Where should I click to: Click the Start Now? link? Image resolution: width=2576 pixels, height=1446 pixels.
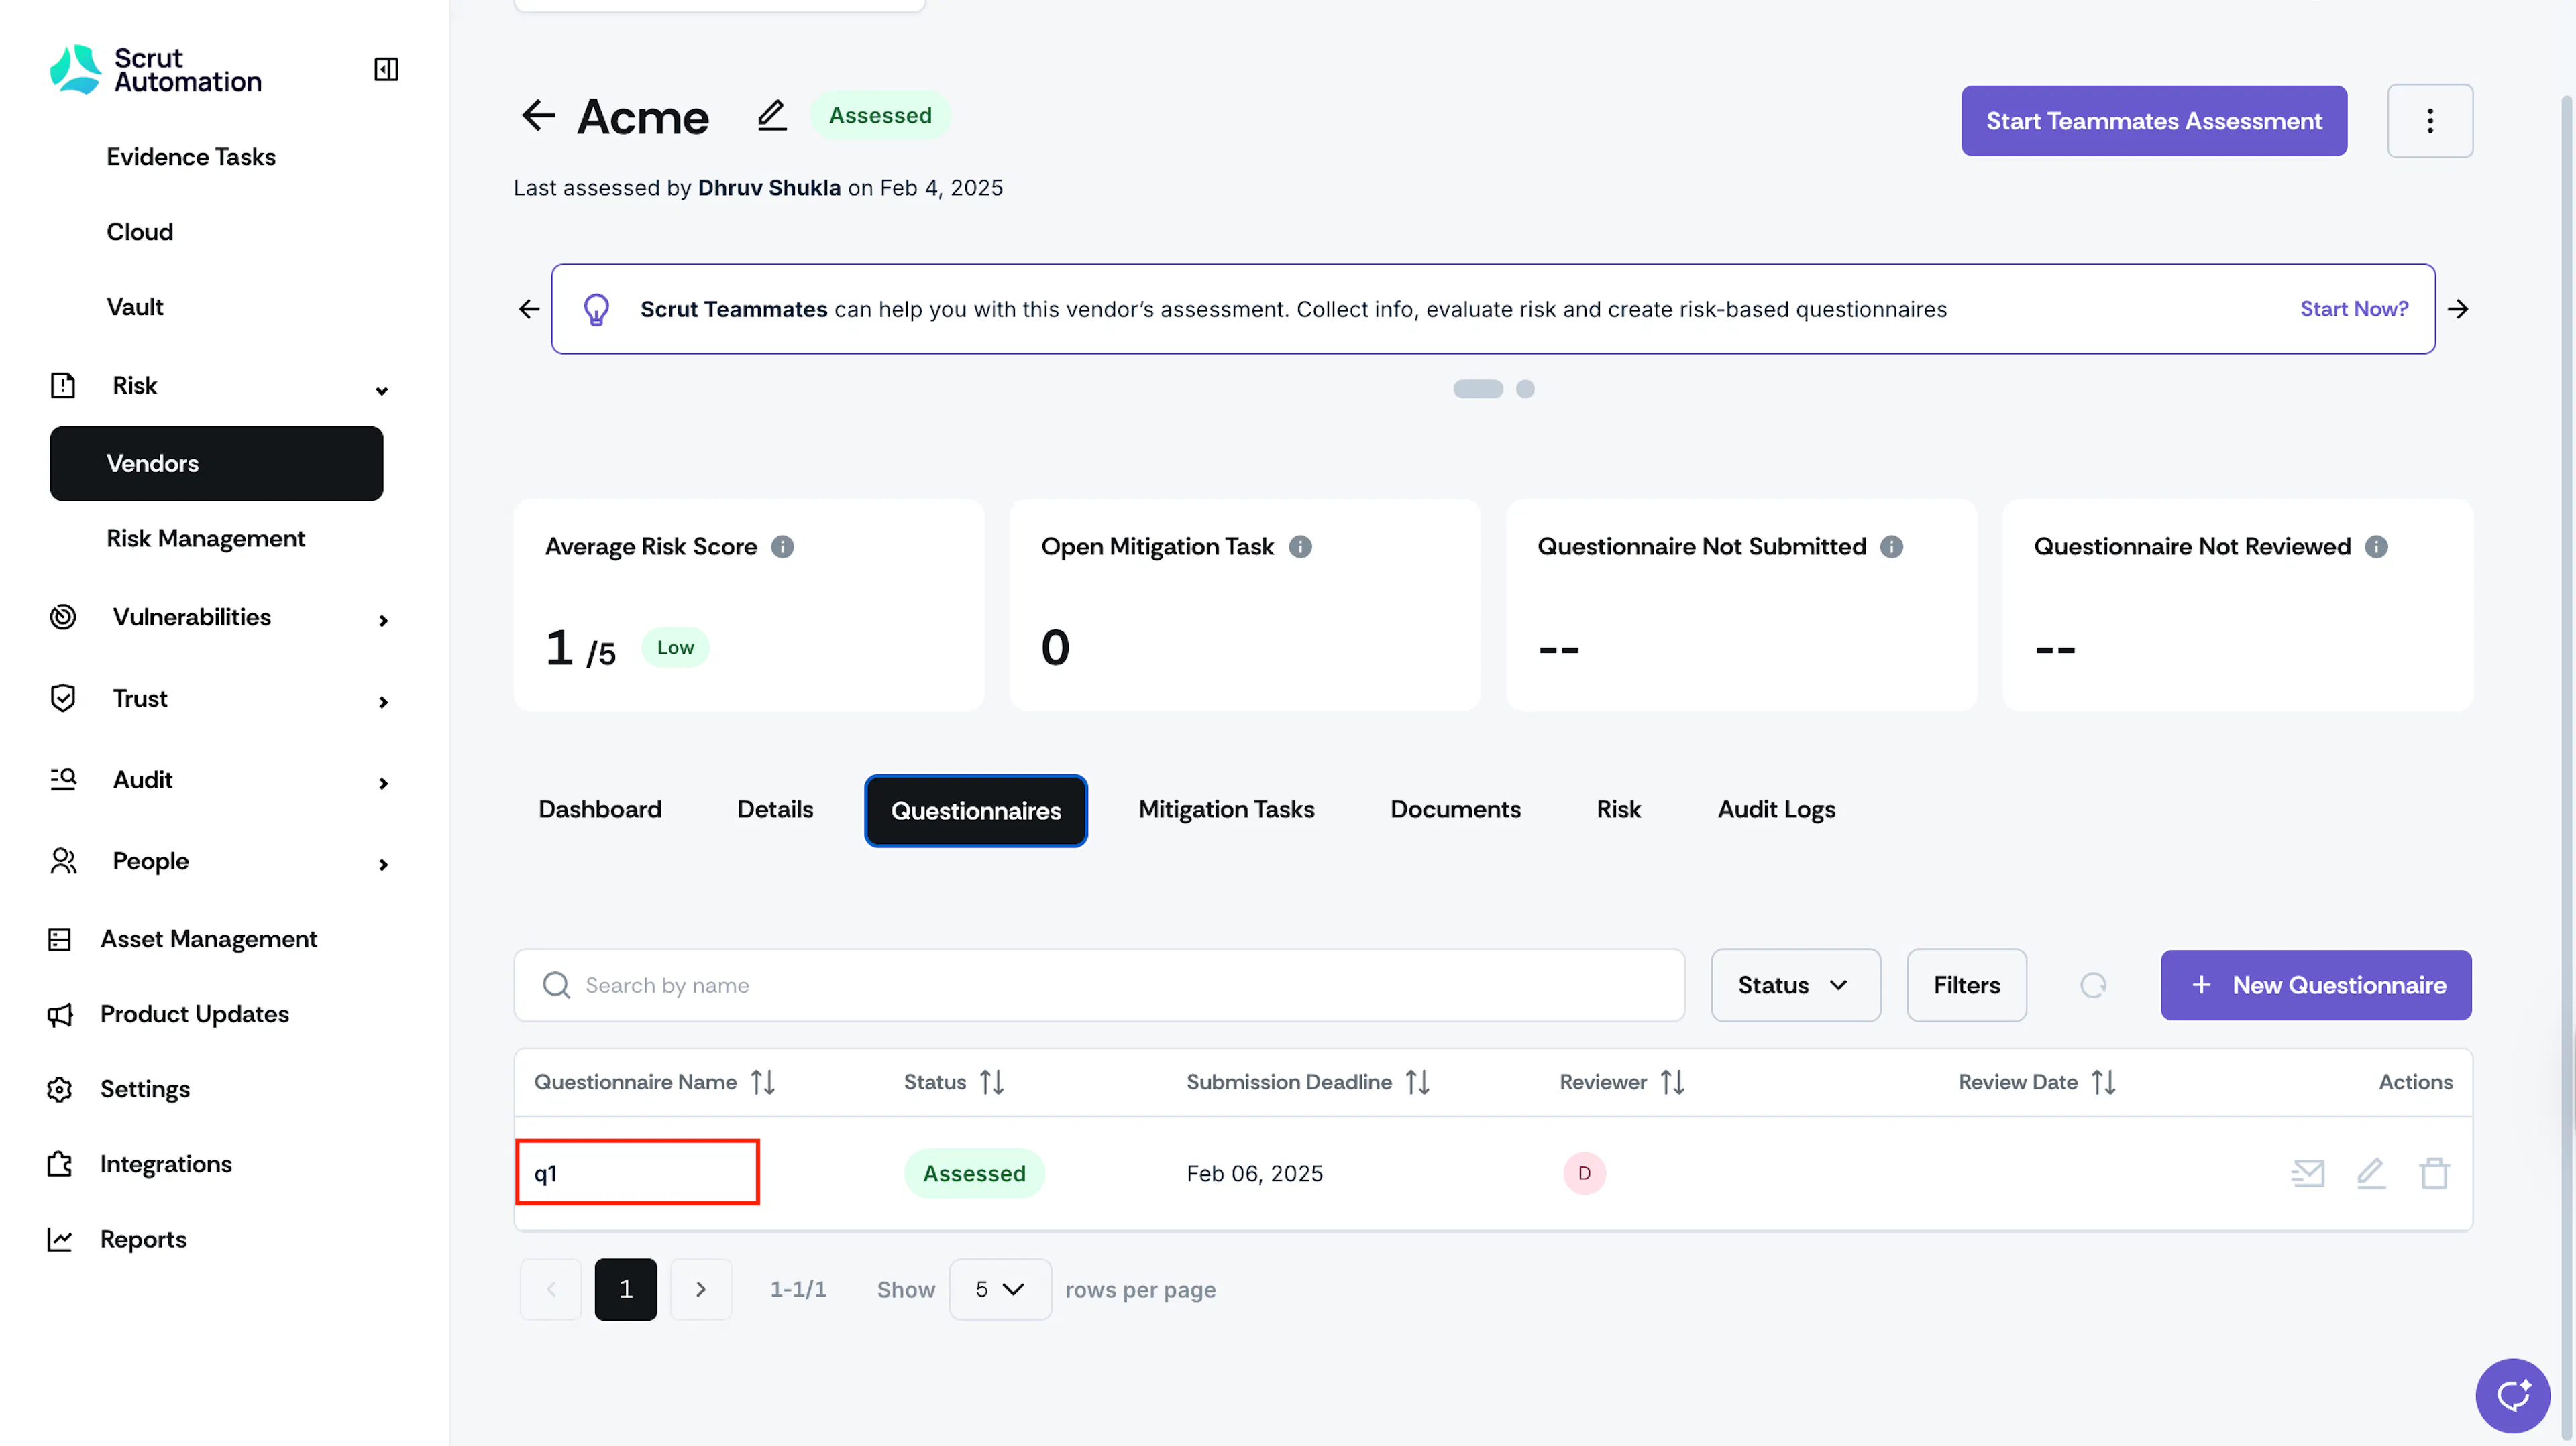coord(2354,309)
